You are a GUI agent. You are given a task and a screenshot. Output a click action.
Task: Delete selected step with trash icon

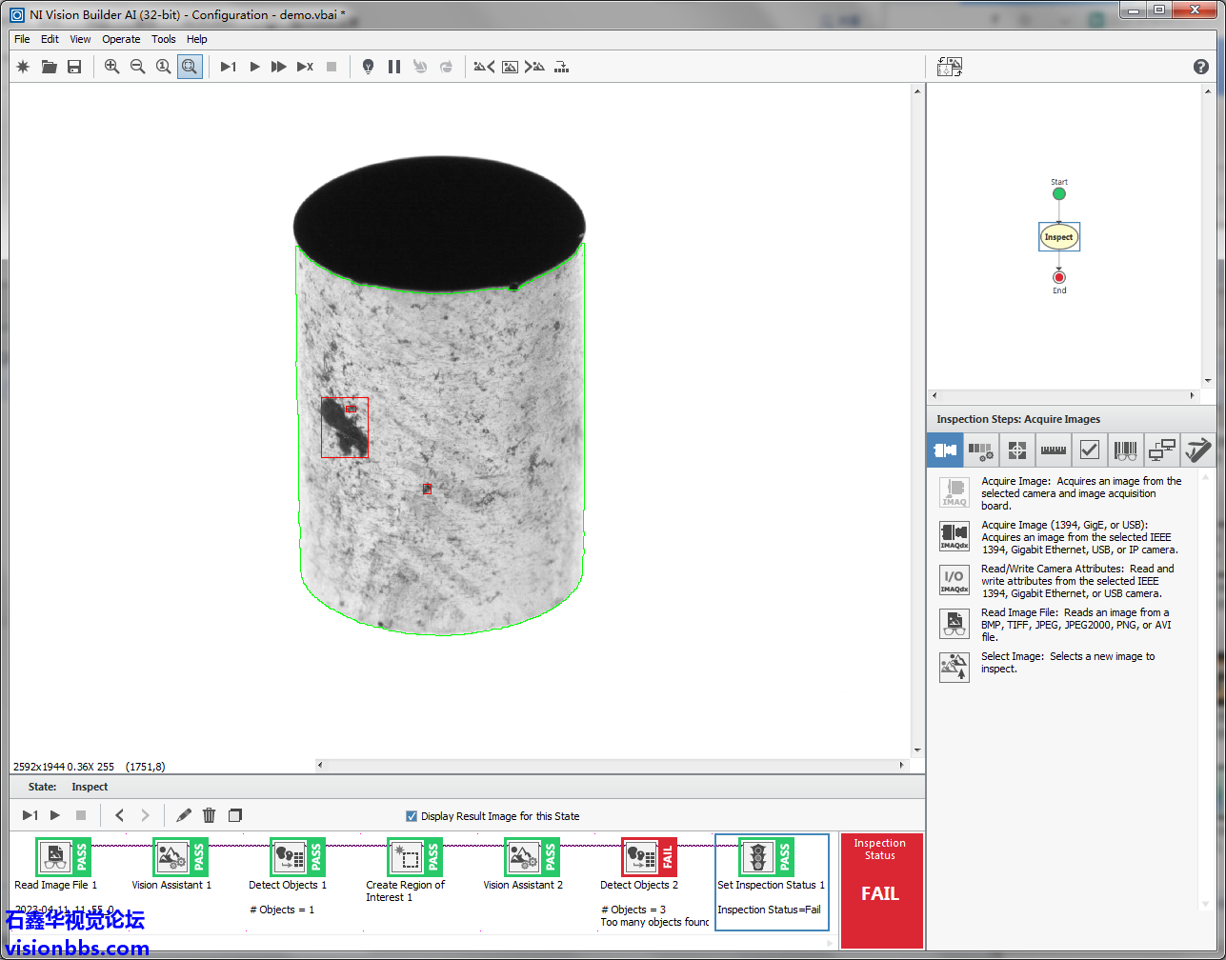(210, 815)
